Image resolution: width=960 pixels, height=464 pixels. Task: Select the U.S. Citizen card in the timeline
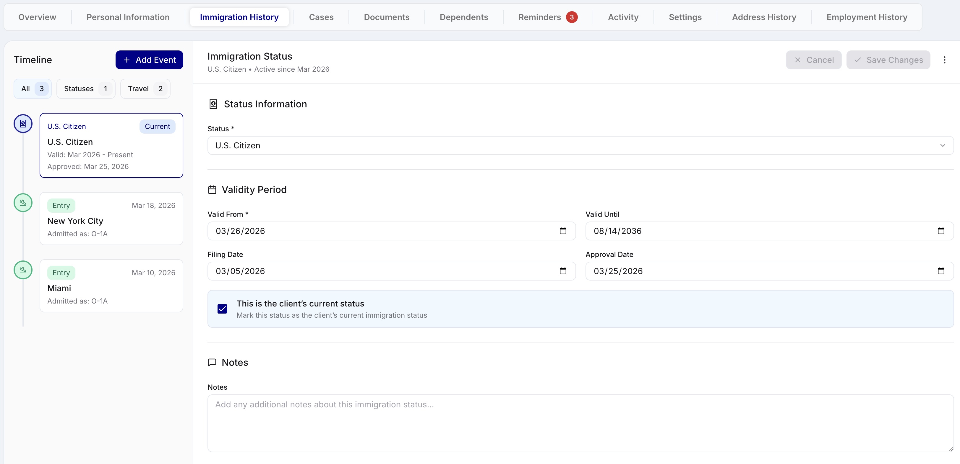tap(111, 145)
